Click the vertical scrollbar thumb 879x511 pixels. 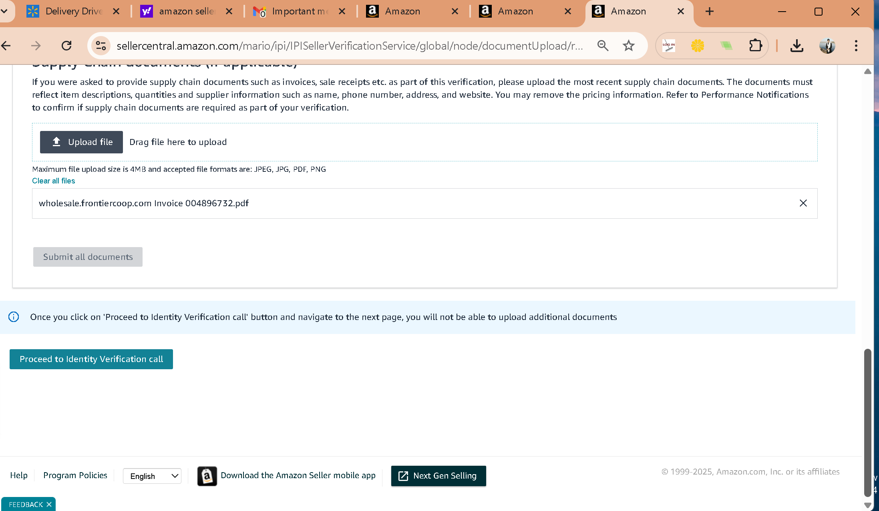click(x=868, y=422)
